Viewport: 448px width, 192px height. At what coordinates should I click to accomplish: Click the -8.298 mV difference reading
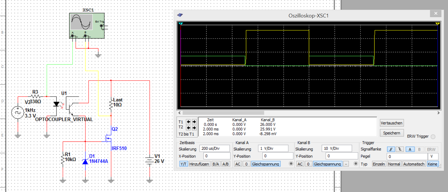tap(268, 133)
